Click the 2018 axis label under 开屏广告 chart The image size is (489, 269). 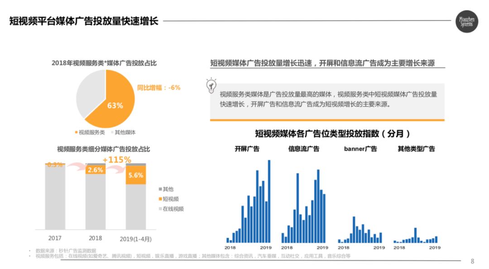(x=230, y=247)
